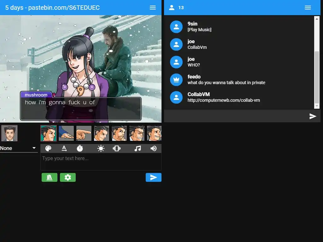Open the green gear settings button
The width and height of the screenshot is (323, 242).
click(x=68, y=177)
